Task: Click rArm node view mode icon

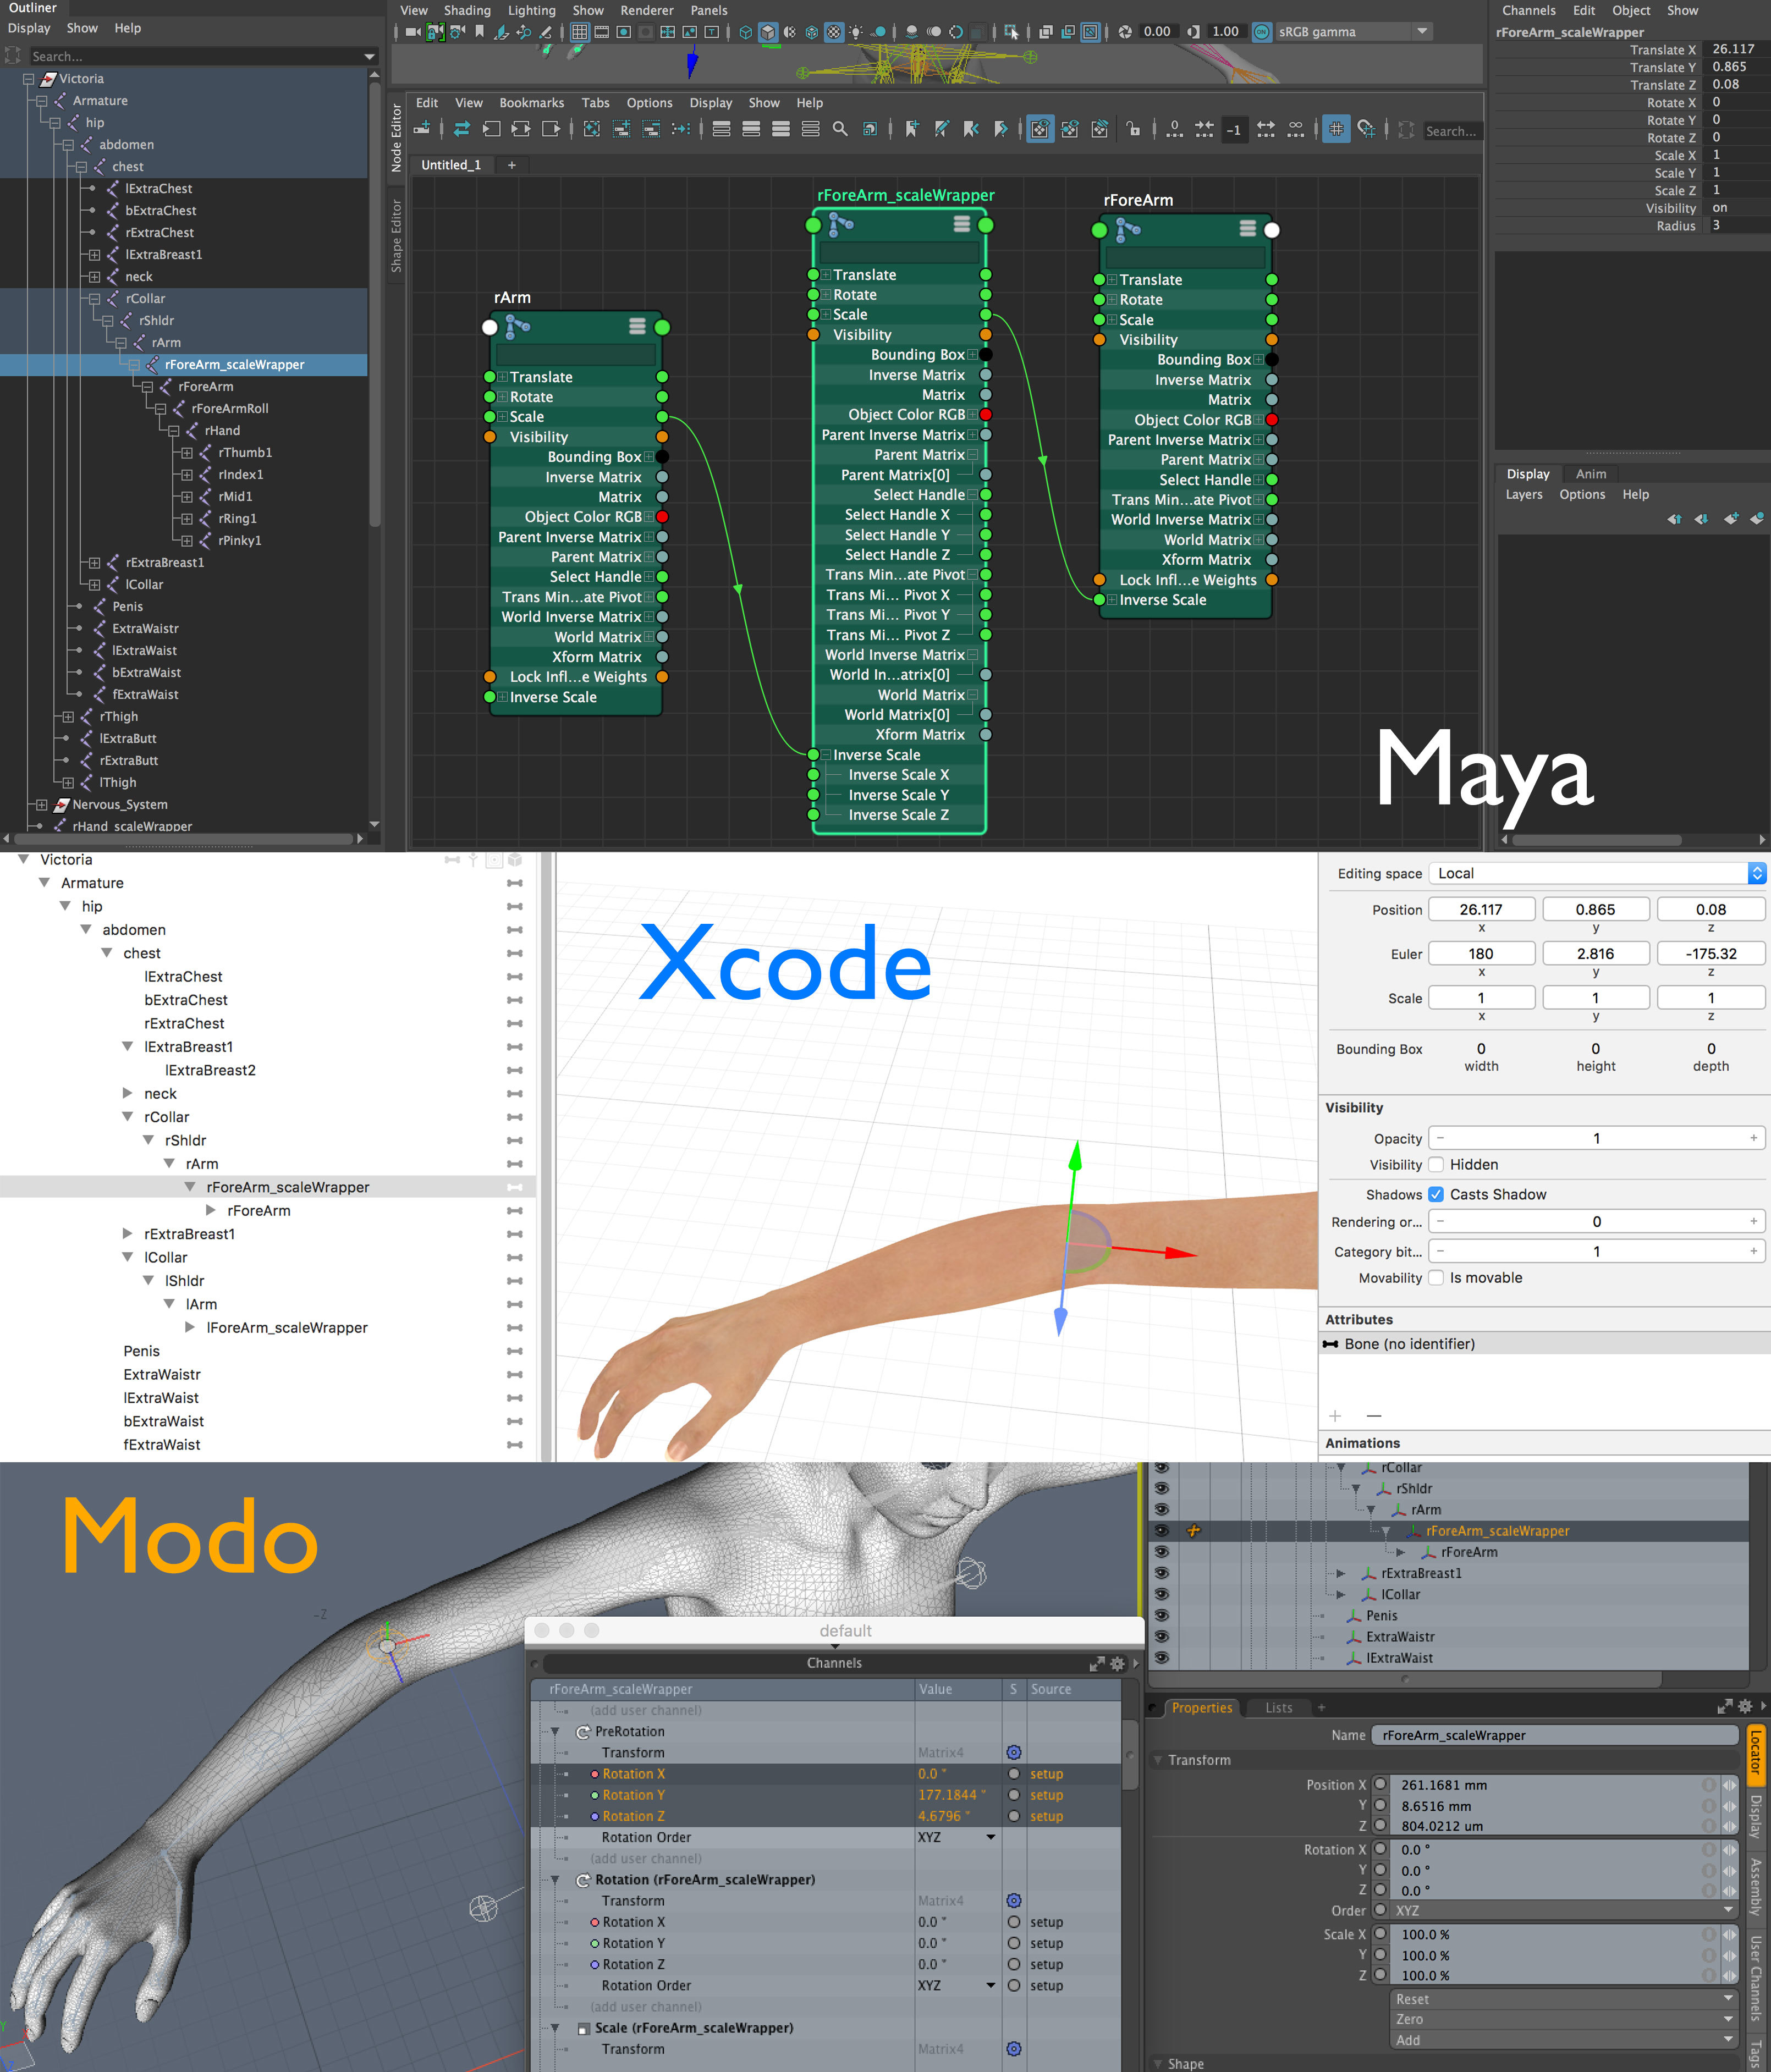Action: 637,326
